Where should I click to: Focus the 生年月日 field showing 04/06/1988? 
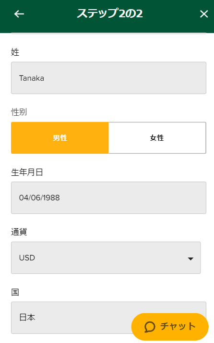tap(108, 198)
